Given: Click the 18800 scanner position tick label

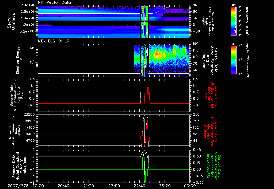Looking at the screenshot, I should 29,121.
